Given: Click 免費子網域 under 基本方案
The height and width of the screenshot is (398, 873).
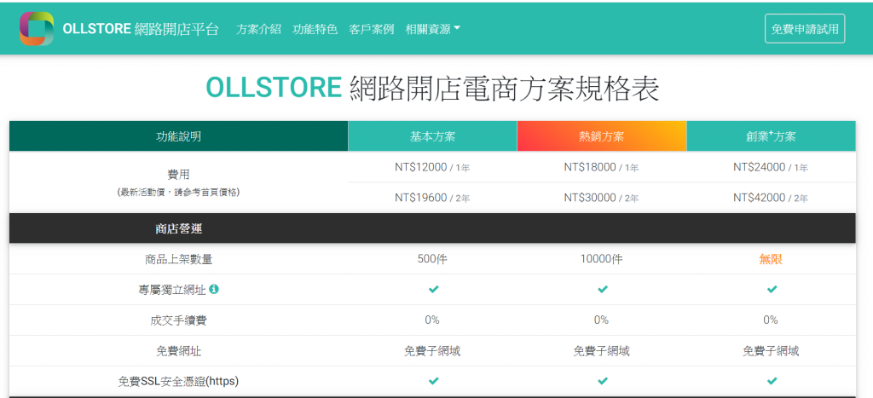Looking at the screenshot, I should point(432,351).
